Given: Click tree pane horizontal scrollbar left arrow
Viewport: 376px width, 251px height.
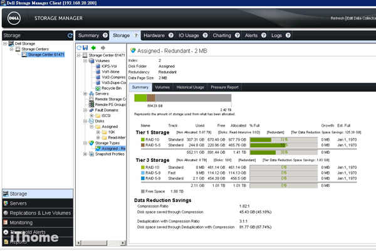Looking at the screenshot, I should [79, 243].
